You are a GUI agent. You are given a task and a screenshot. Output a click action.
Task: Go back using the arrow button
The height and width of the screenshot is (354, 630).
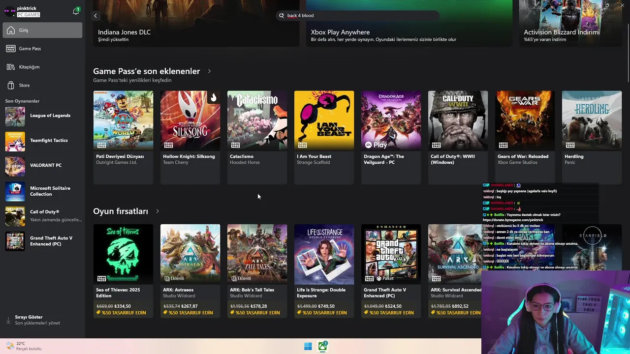(95, 16)
